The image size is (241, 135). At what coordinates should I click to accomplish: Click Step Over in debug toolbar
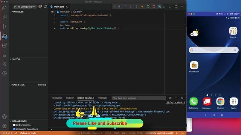pyautogui.click(x=125, y=7)
